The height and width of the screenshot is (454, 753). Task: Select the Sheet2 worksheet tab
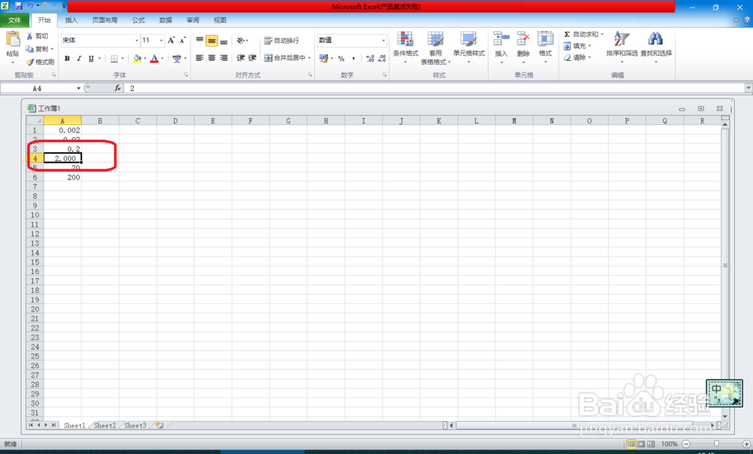coord(105,425)
